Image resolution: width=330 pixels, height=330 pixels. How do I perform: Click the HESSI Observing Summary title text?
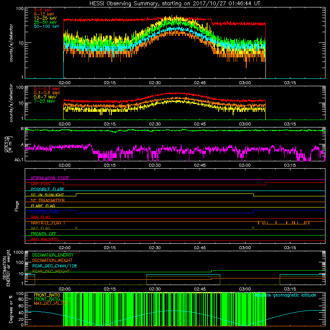coord(175,4)
